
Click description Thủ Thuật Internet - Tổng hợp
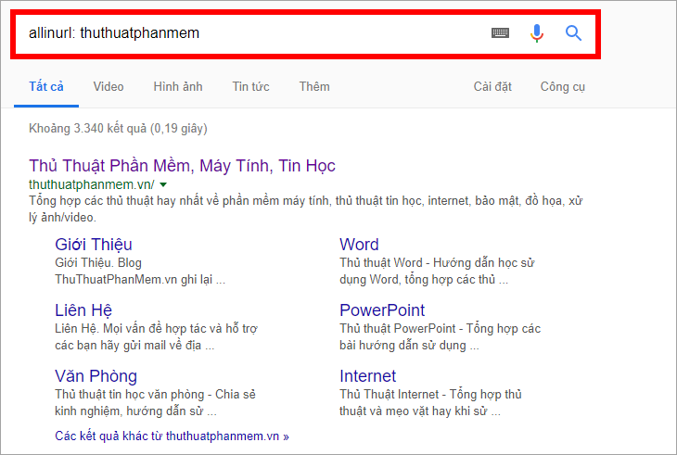tap(430, 402)
